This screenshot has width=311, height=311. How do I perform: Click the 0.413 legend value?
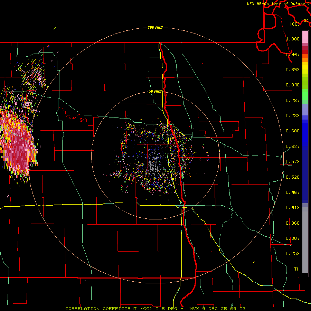[x=293, y=207]
